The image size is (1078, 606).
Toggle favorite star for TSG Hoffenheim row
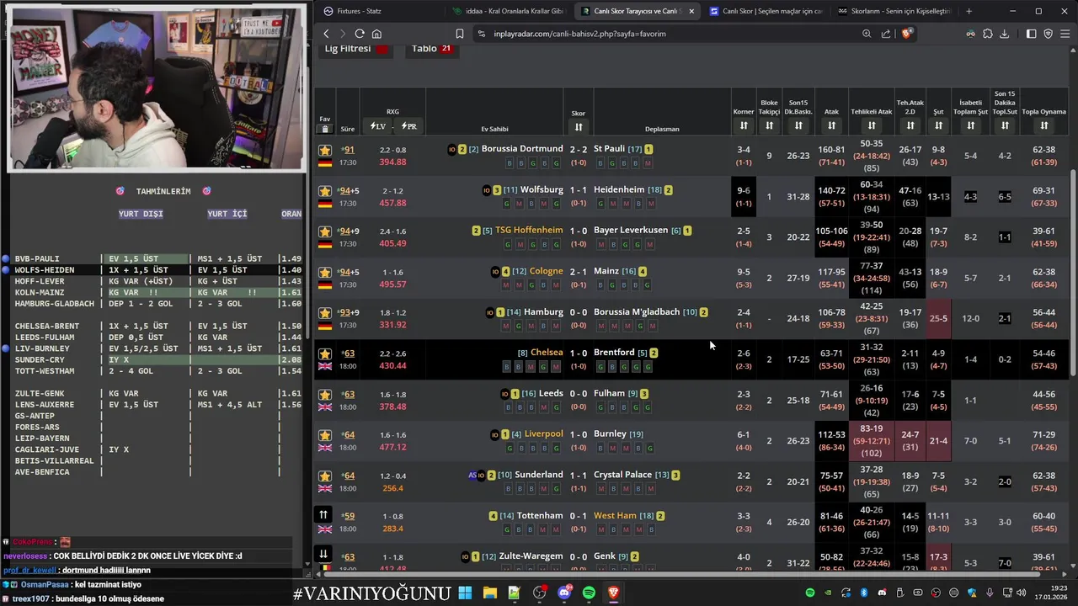[324, 231]
